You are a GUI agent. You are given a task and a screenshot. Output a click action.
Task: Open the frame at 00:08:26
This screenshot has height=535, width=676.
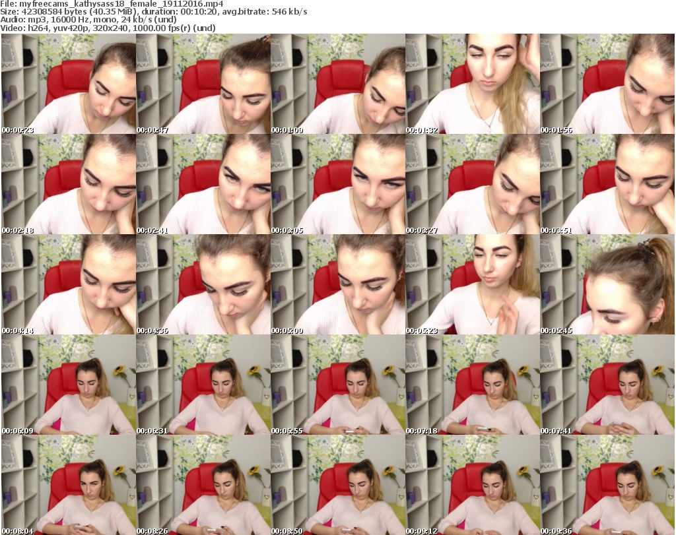tap(203, 485)
